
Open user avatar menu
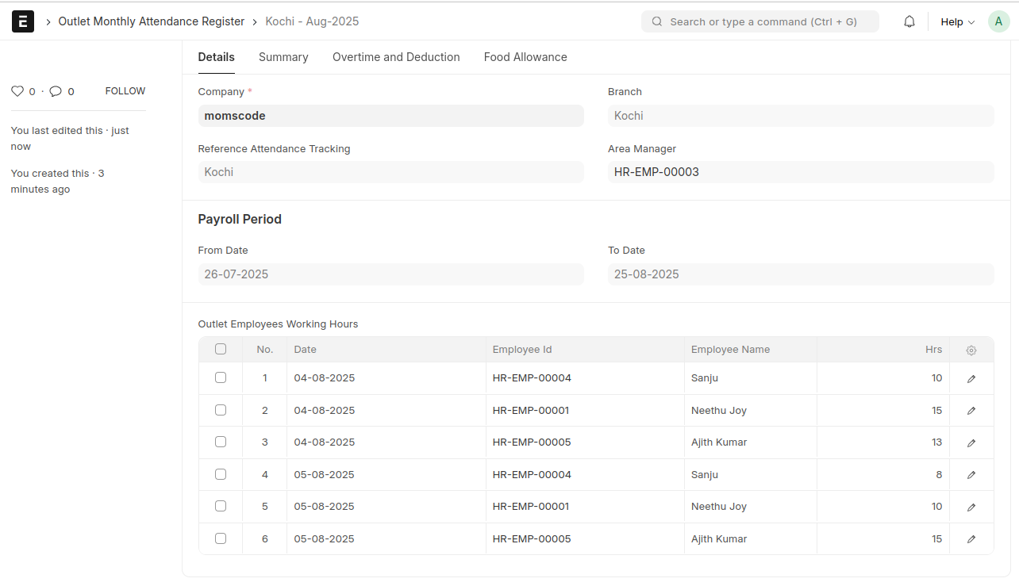(998, 22)
